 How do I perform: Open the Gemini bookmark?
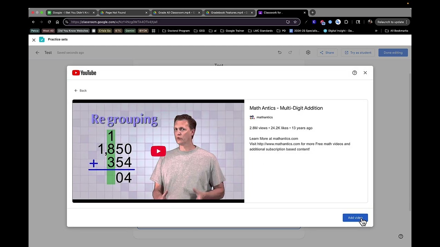(x=130, y=31)
